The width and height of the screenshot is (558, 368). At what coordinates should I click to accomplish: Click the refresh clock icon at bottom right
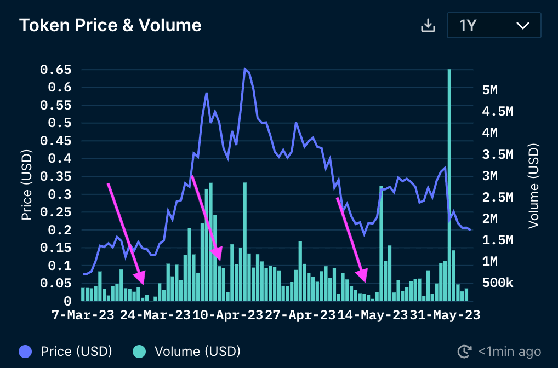coord(464,352)
